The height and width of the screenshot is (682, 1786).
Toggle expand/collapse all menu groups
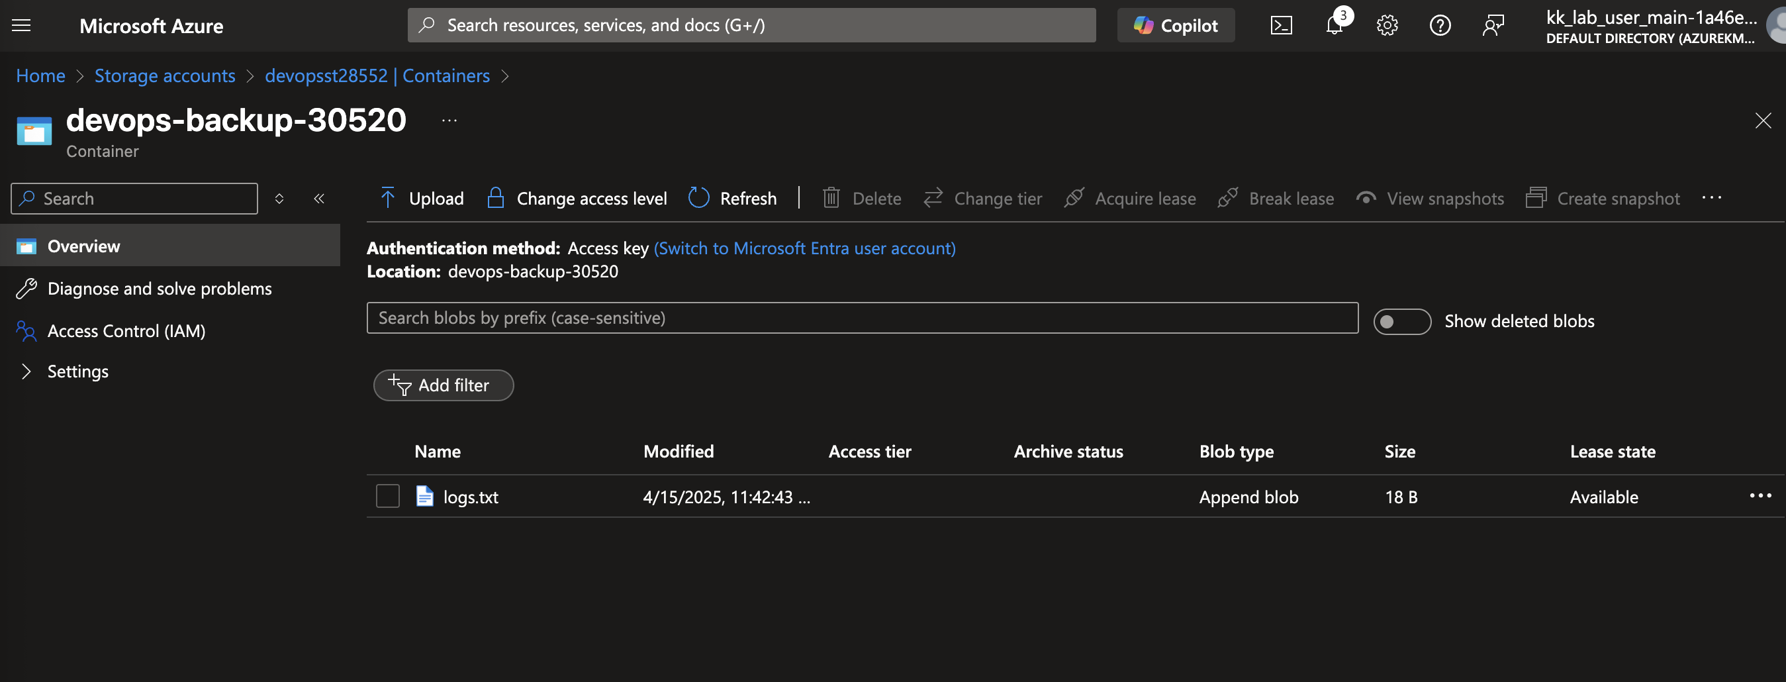pyautogui.click(x=279, y=199)
